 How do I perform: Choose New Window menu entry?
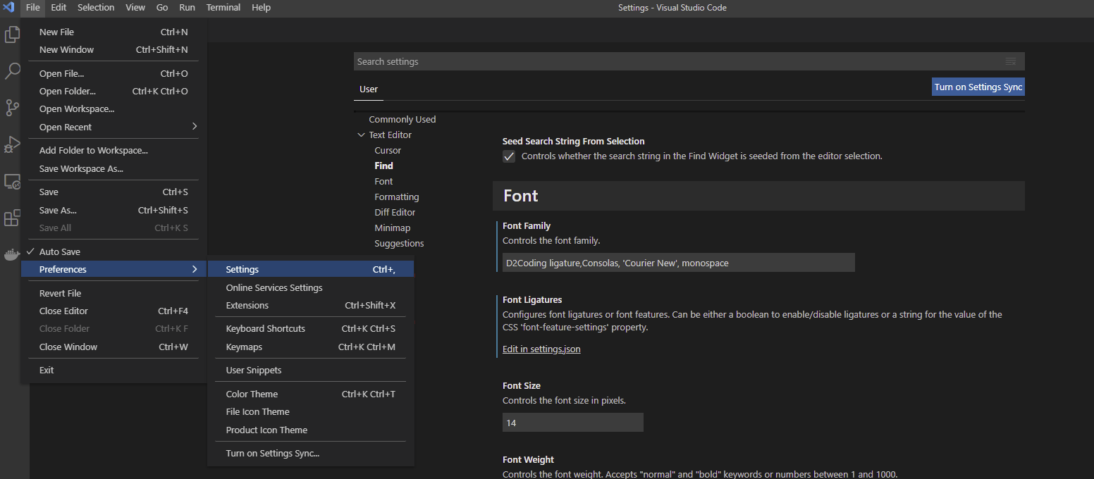114,49
